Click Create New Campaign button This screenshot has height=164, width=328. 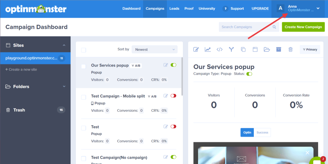point(303,27)
